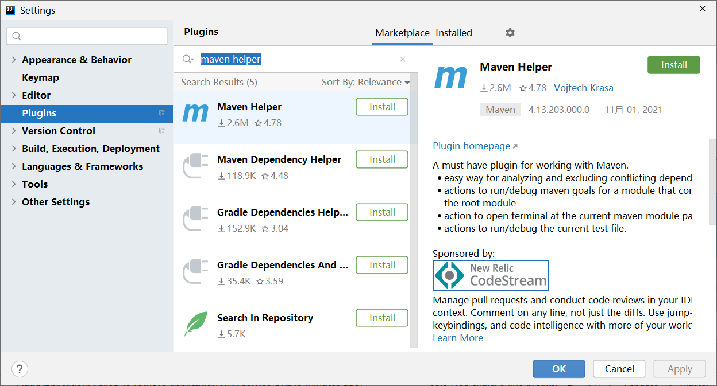Install Search In Repository plugin
Image resolution: width=717 pixels, height=386 pixels.
[x=382, y=318]
